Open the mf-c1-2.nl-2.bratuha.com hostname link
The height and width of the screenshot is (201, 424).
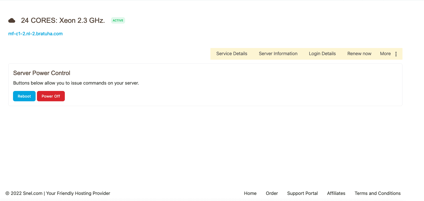click(x=35, y=34)
